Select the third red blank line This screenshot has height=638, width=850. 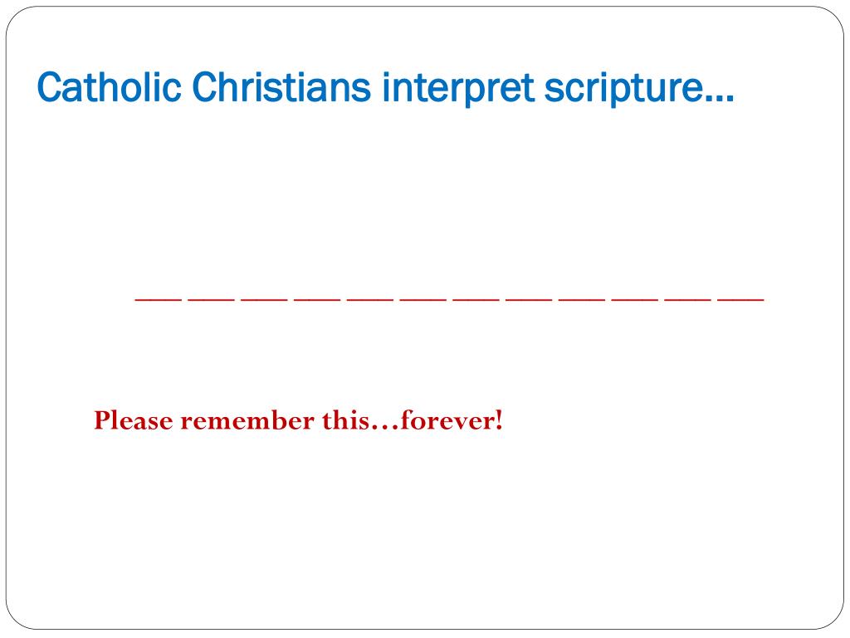coord(265,299)
